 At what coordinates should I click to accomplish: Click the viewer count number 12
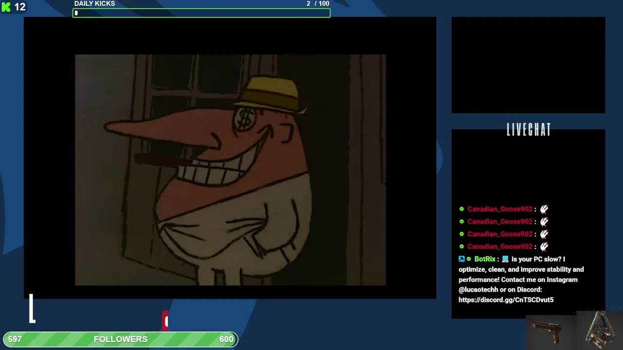pyautogui.click(x=19, y=7)
